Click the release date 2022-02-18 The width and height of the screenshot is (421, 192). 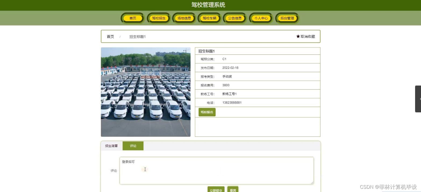[x=230, y=68]
